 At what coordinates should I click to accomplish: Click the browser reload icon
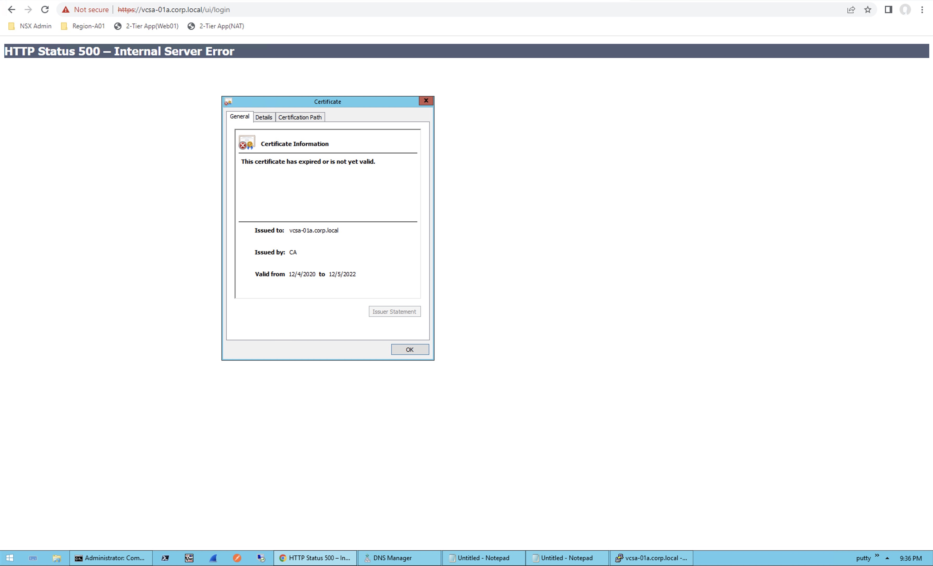click(45, 9)
